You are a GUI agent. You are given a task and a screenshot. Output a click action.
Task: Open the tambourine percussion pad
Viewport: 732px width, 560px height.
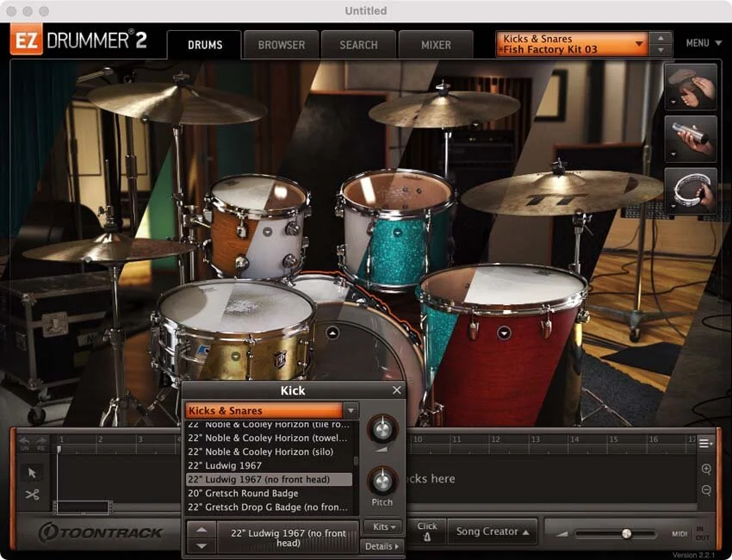pos(691,191)
